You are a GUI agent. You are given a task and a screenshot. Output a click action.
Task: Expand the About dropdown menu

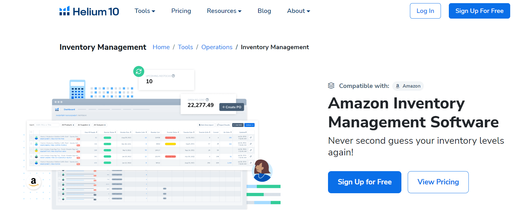point(299,11)
